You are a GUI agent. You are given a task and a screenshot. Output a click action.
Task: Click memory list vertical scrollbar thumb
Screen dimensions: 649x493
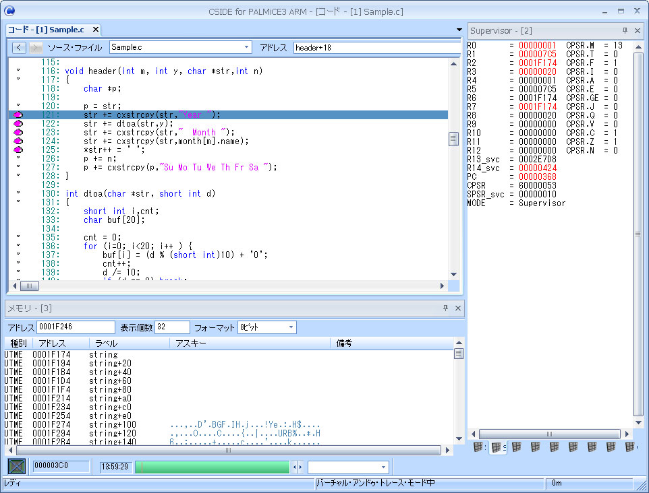(459, 354)
